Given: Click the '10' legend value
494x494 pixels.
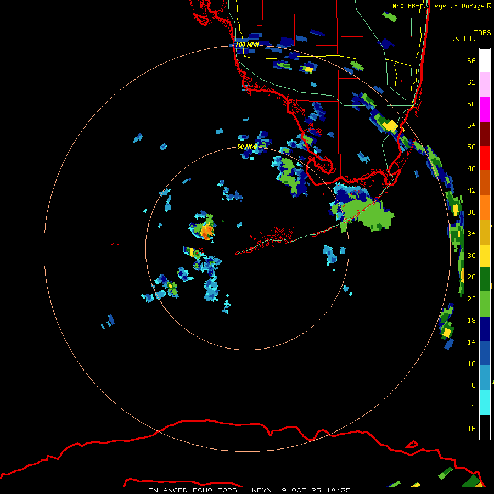Looking at the screenshot, I should 471,363.
